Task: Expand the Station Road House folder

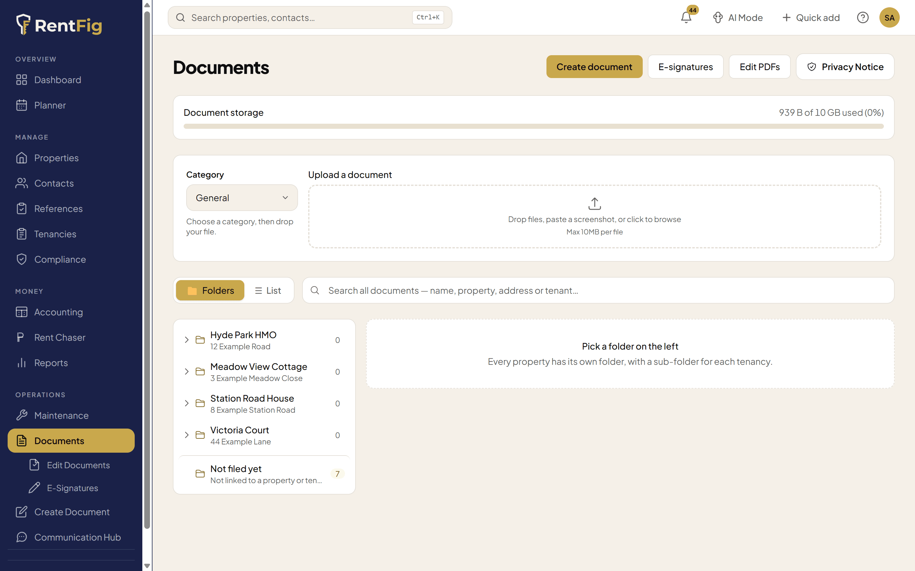Action: tap(186, 403)
